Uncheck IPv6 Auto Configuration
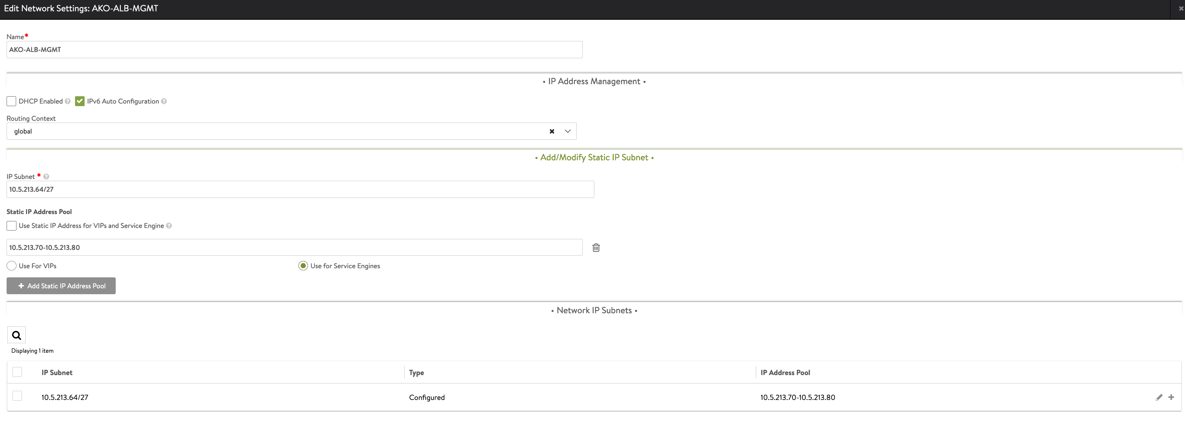Screen dimensions: 1185x423 click(x=80, y=101)
